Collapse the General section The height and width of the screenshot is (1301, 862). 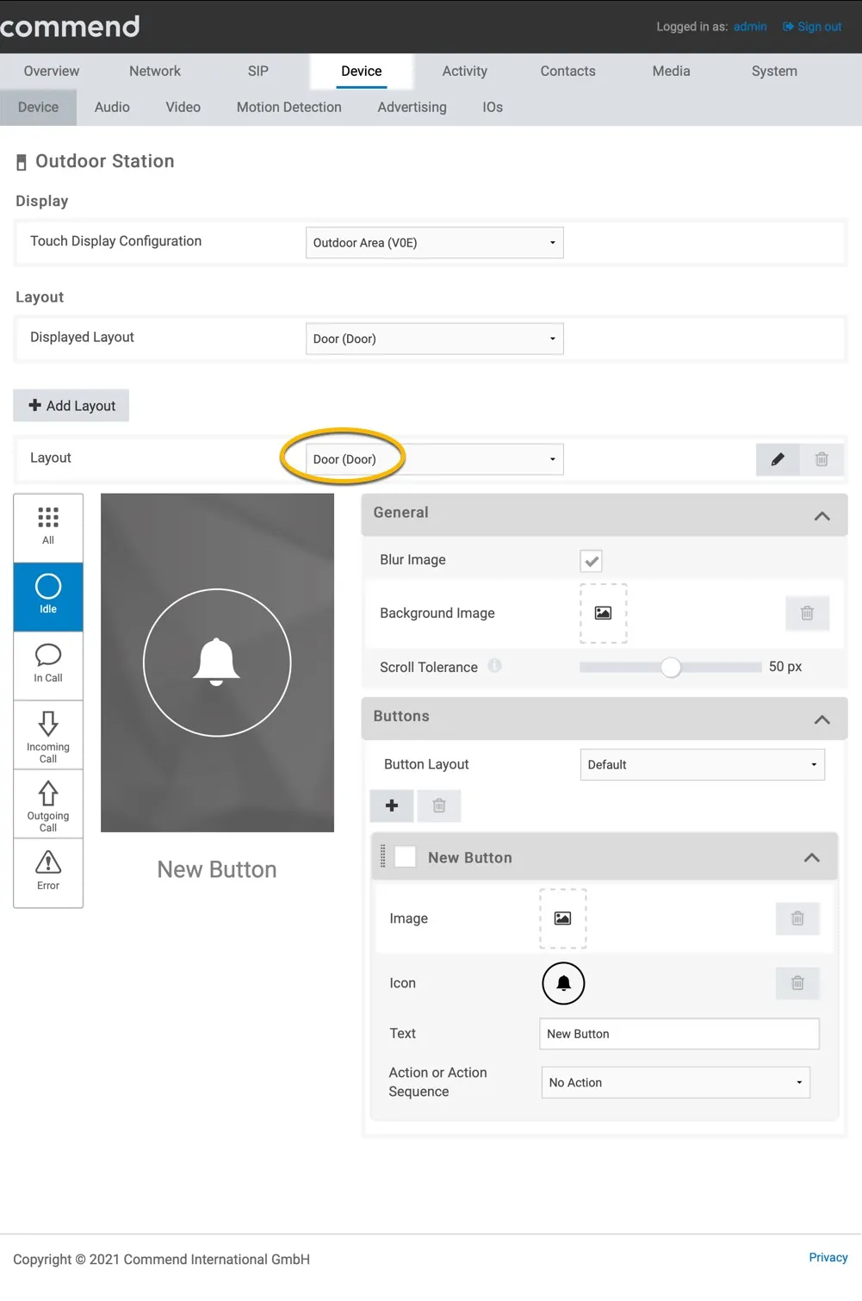click(x=822, y=515)
